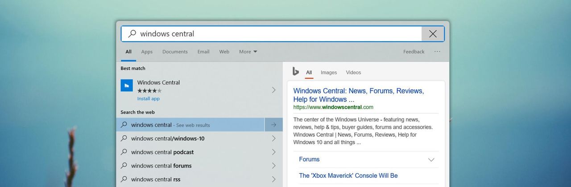Switch to the Email filter tab

(203, 52)
